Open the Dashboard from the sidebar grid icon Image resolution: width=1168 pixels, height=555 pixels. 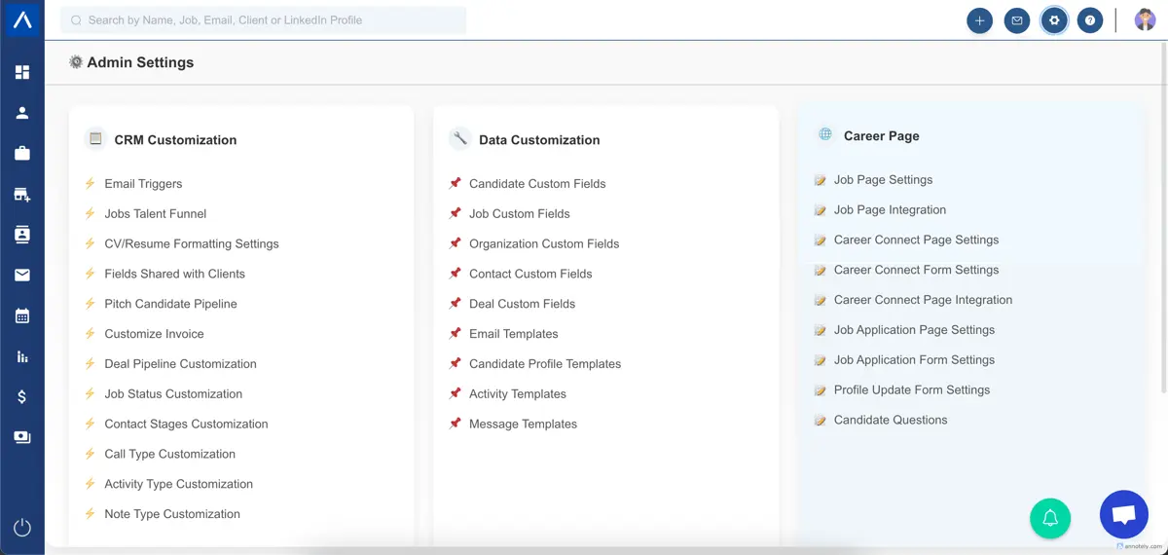tap(21, 72)
